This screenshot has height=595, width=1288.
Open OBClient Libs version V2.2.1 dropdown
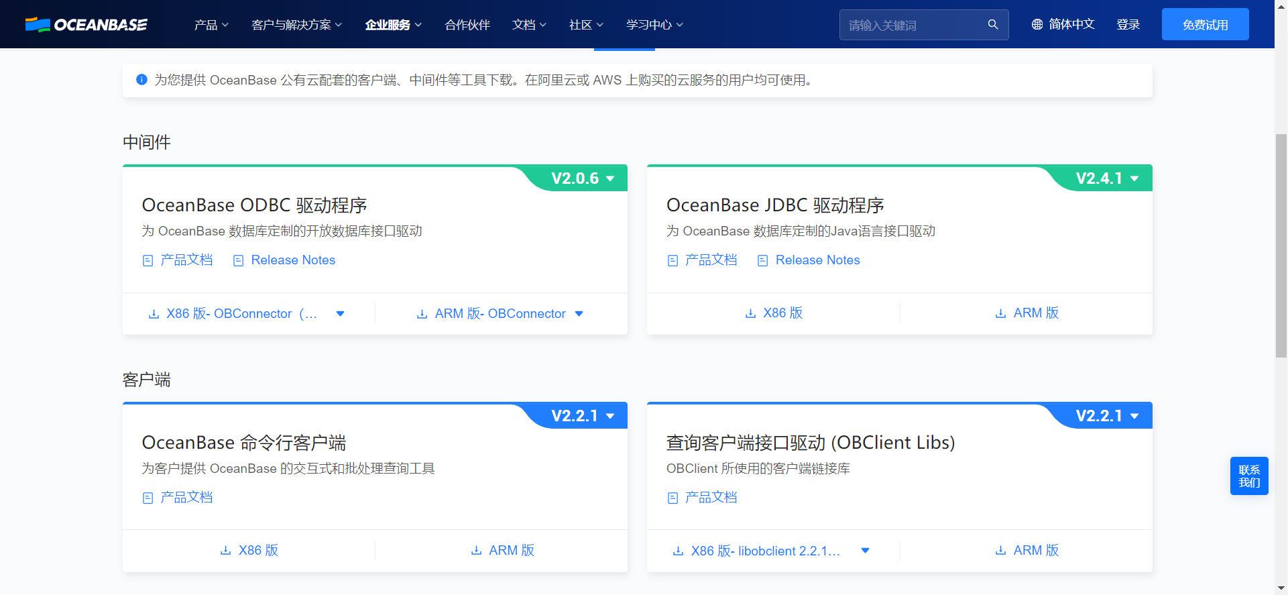click(x=1107, y=416)
